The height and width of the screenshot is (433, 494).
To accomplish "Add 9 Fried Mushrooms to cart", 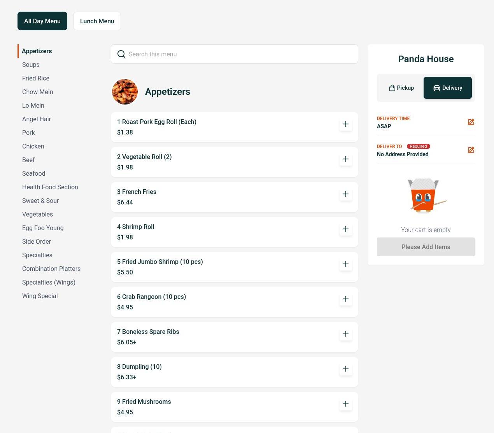I will 346,404.
